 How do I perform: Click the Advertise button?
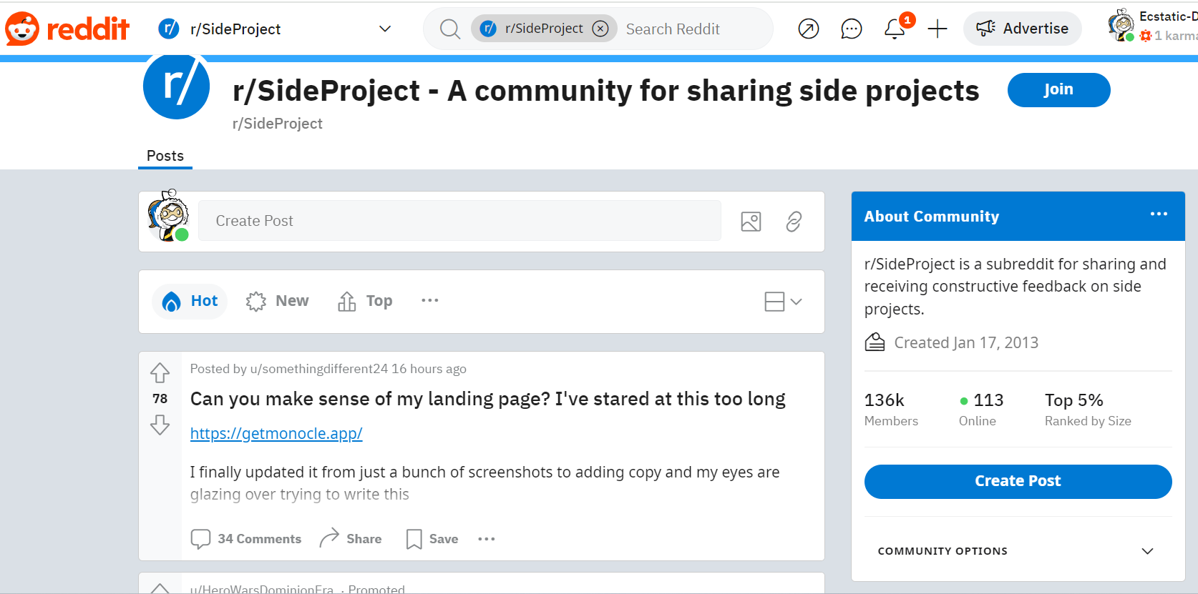pyautogui.click(x=1023, y=29)
